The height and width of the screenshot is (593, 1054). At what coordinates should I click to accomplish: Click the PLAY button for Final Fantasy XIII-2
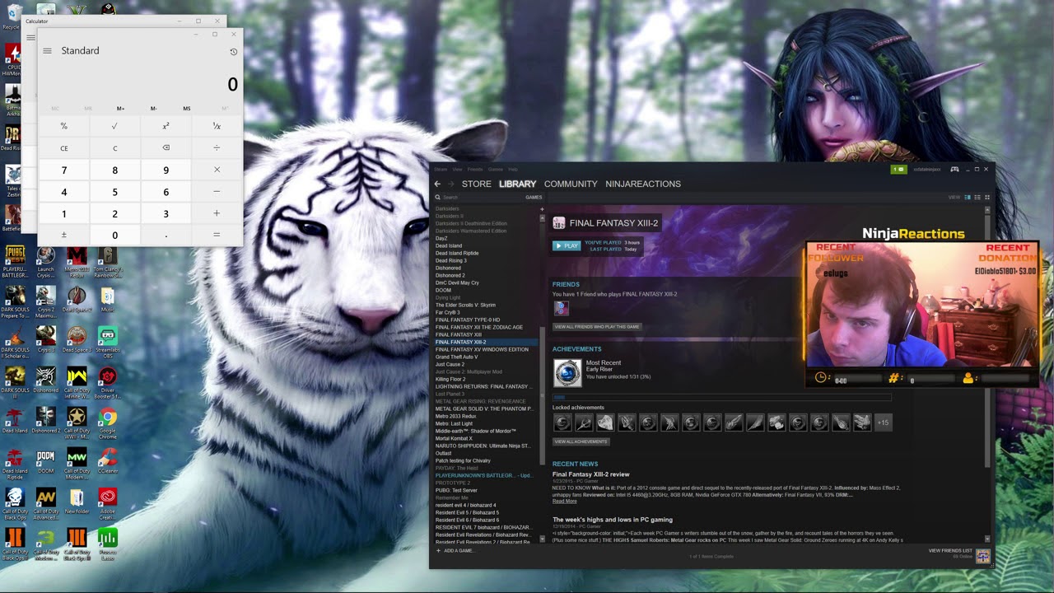[x=567, y=245]
